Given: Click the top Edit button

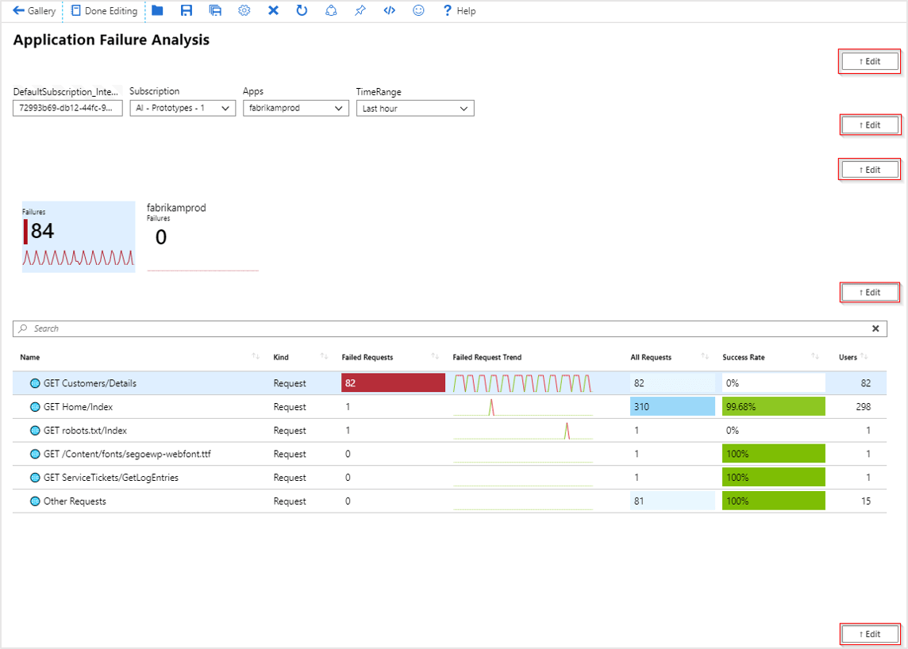Looking at the screenshot, I should pos(869,61).
